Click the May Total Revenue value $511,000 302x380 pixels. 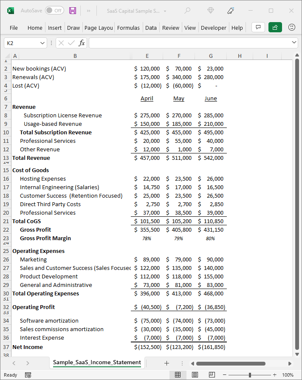click(179, 158)
